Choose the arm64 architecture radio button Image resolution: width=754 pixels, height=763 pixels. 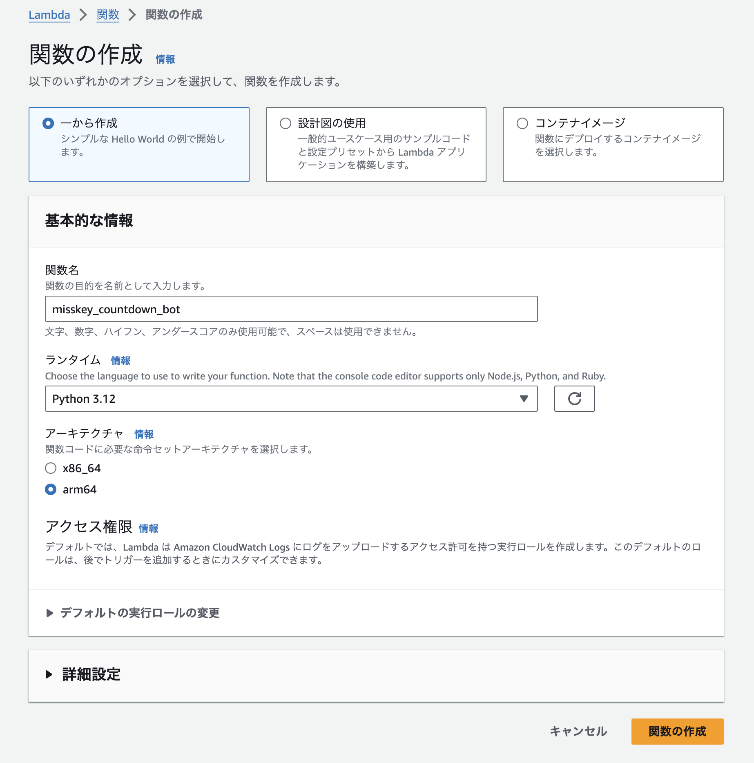pos(51,489)
